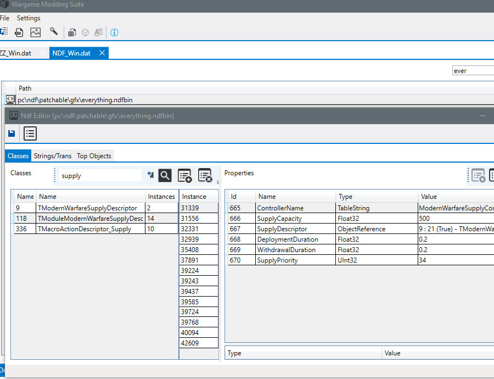This screenshot has width=494, height=379.
Task: Expand the classes toolbar overflow arrow
Action: (217, 182)
